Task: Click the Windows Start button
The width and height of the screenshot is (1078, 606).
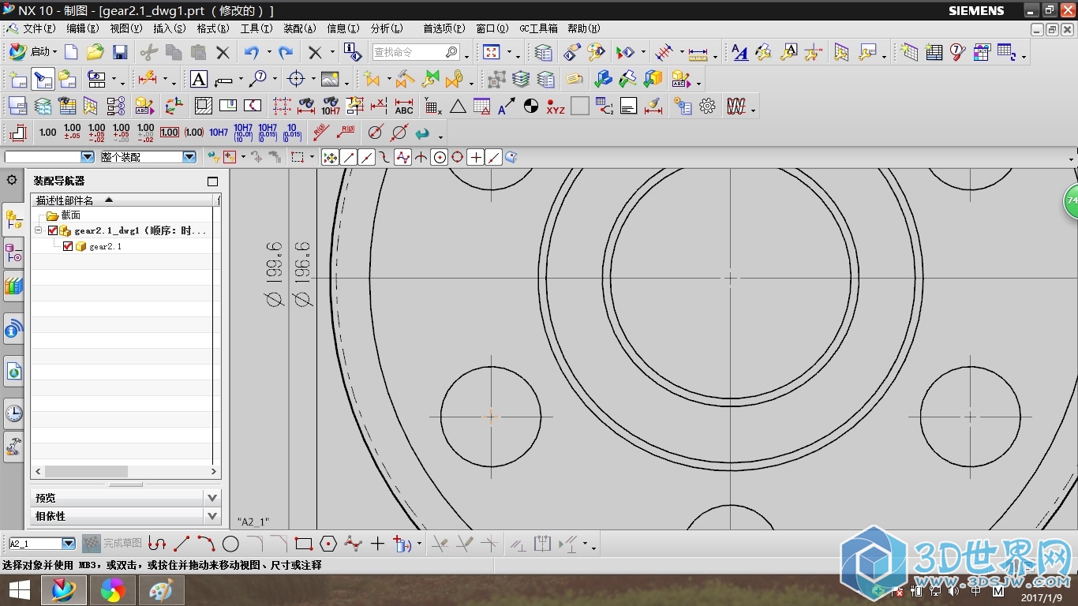Action: click(20, 590)
